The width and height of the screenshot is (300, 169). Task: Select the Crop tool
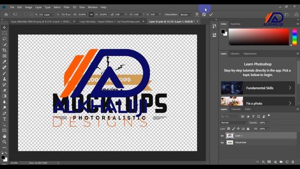[x=4, y=50]
